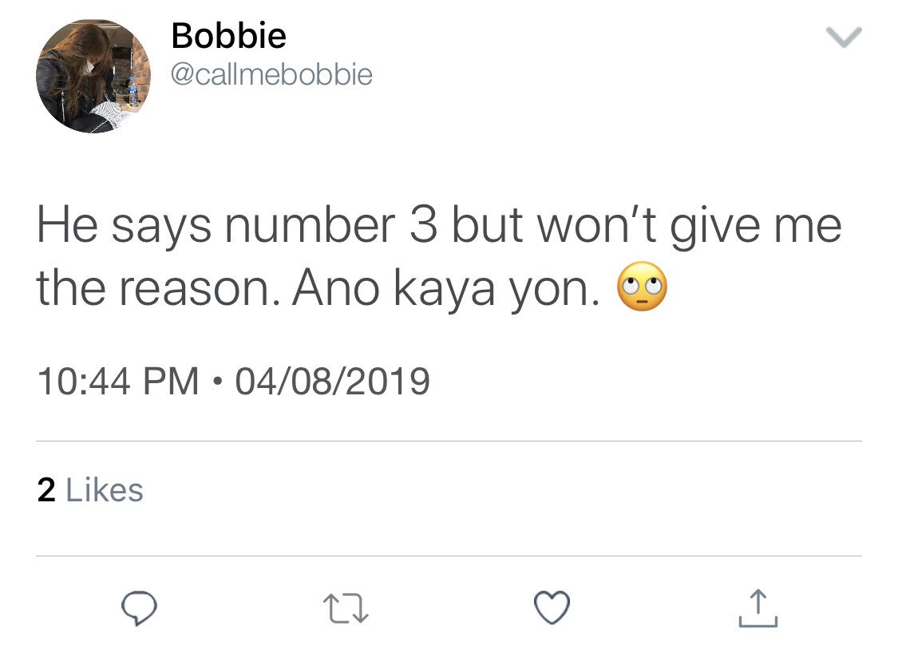View the 2 Likes list
The width and height of the screenshot is (898, 657).
(x=90, y=490)
